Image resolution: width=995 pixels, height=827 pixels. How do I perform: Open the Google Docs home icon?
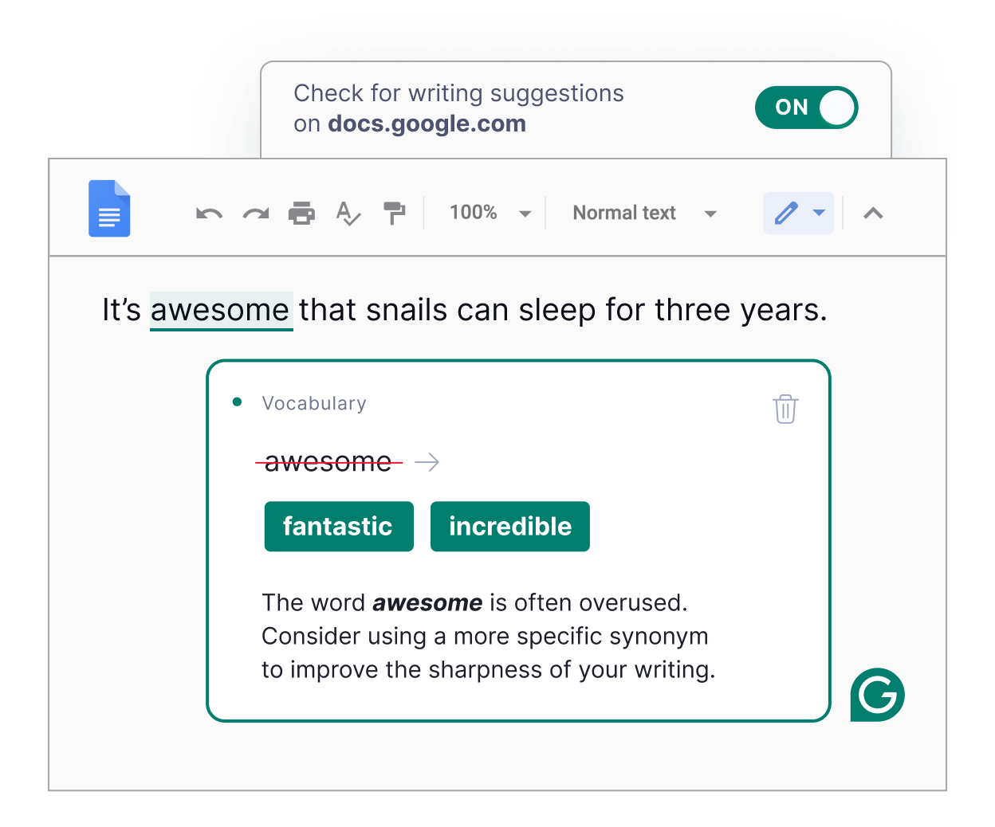pos(109,209)
